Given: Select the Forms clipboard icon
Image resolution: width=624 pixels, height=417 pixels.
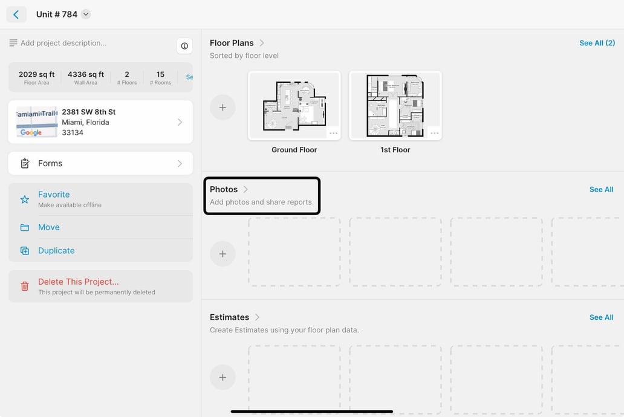Looking at the screenshot, I should coord(24,163).
